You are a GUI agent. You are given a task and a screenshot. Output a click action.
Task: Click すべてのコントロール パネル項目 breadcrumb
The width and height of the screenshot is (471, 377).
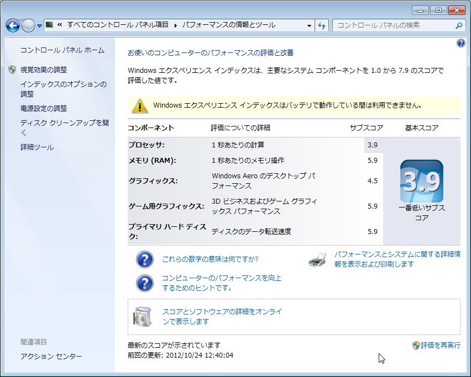(x=118, y=25)
